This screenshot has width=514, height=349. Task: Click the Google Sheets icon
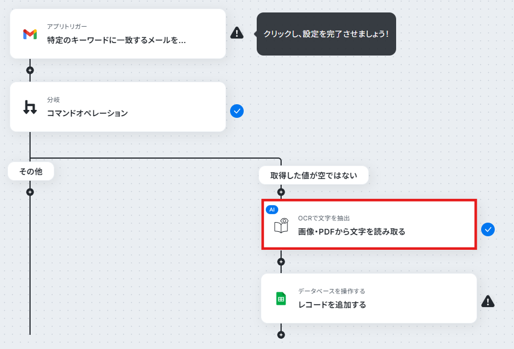(281, 299)
